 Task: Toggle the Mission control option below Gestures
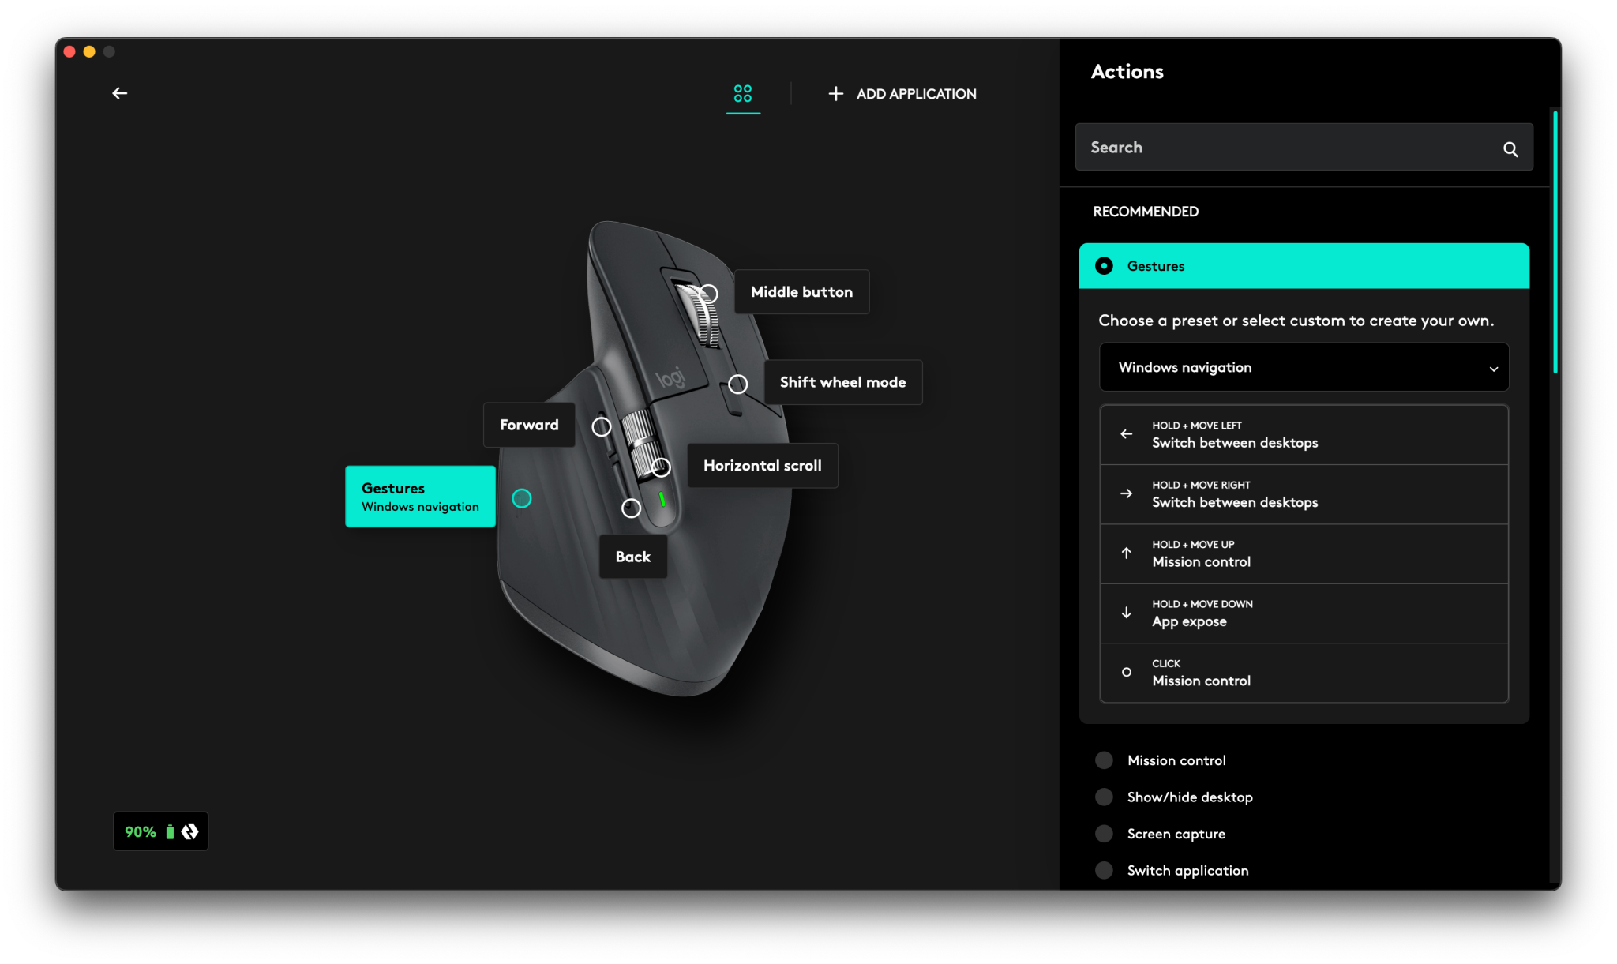pos(1103,760)
